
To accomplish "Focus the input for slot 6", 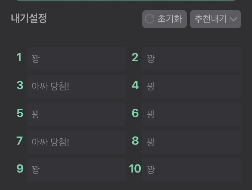I will [192, 114].
